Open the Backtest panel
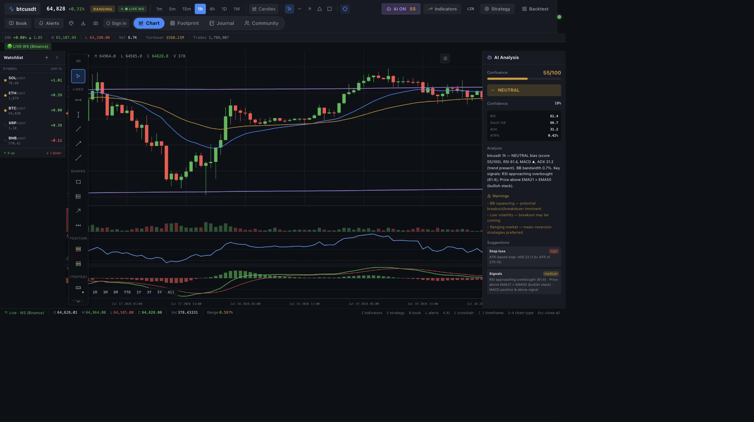The width and height of the screenshot is (754, 422). [x=535, y=9]
